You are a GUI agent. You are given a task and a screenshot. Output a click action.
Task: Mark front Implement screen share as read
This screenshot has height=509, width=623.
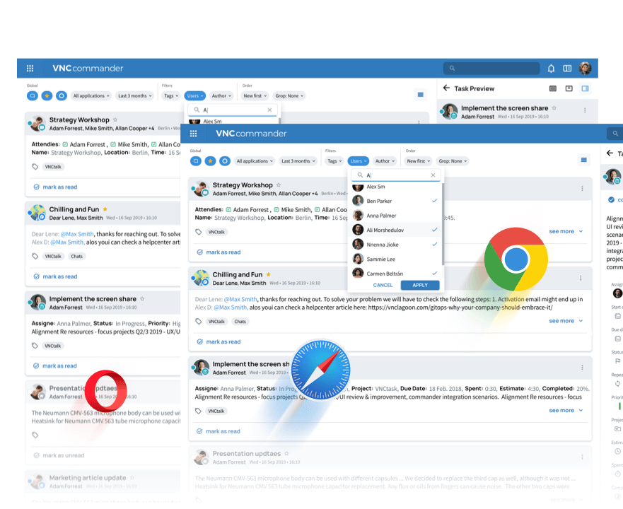pyautogui.click(x=219, y=431)
